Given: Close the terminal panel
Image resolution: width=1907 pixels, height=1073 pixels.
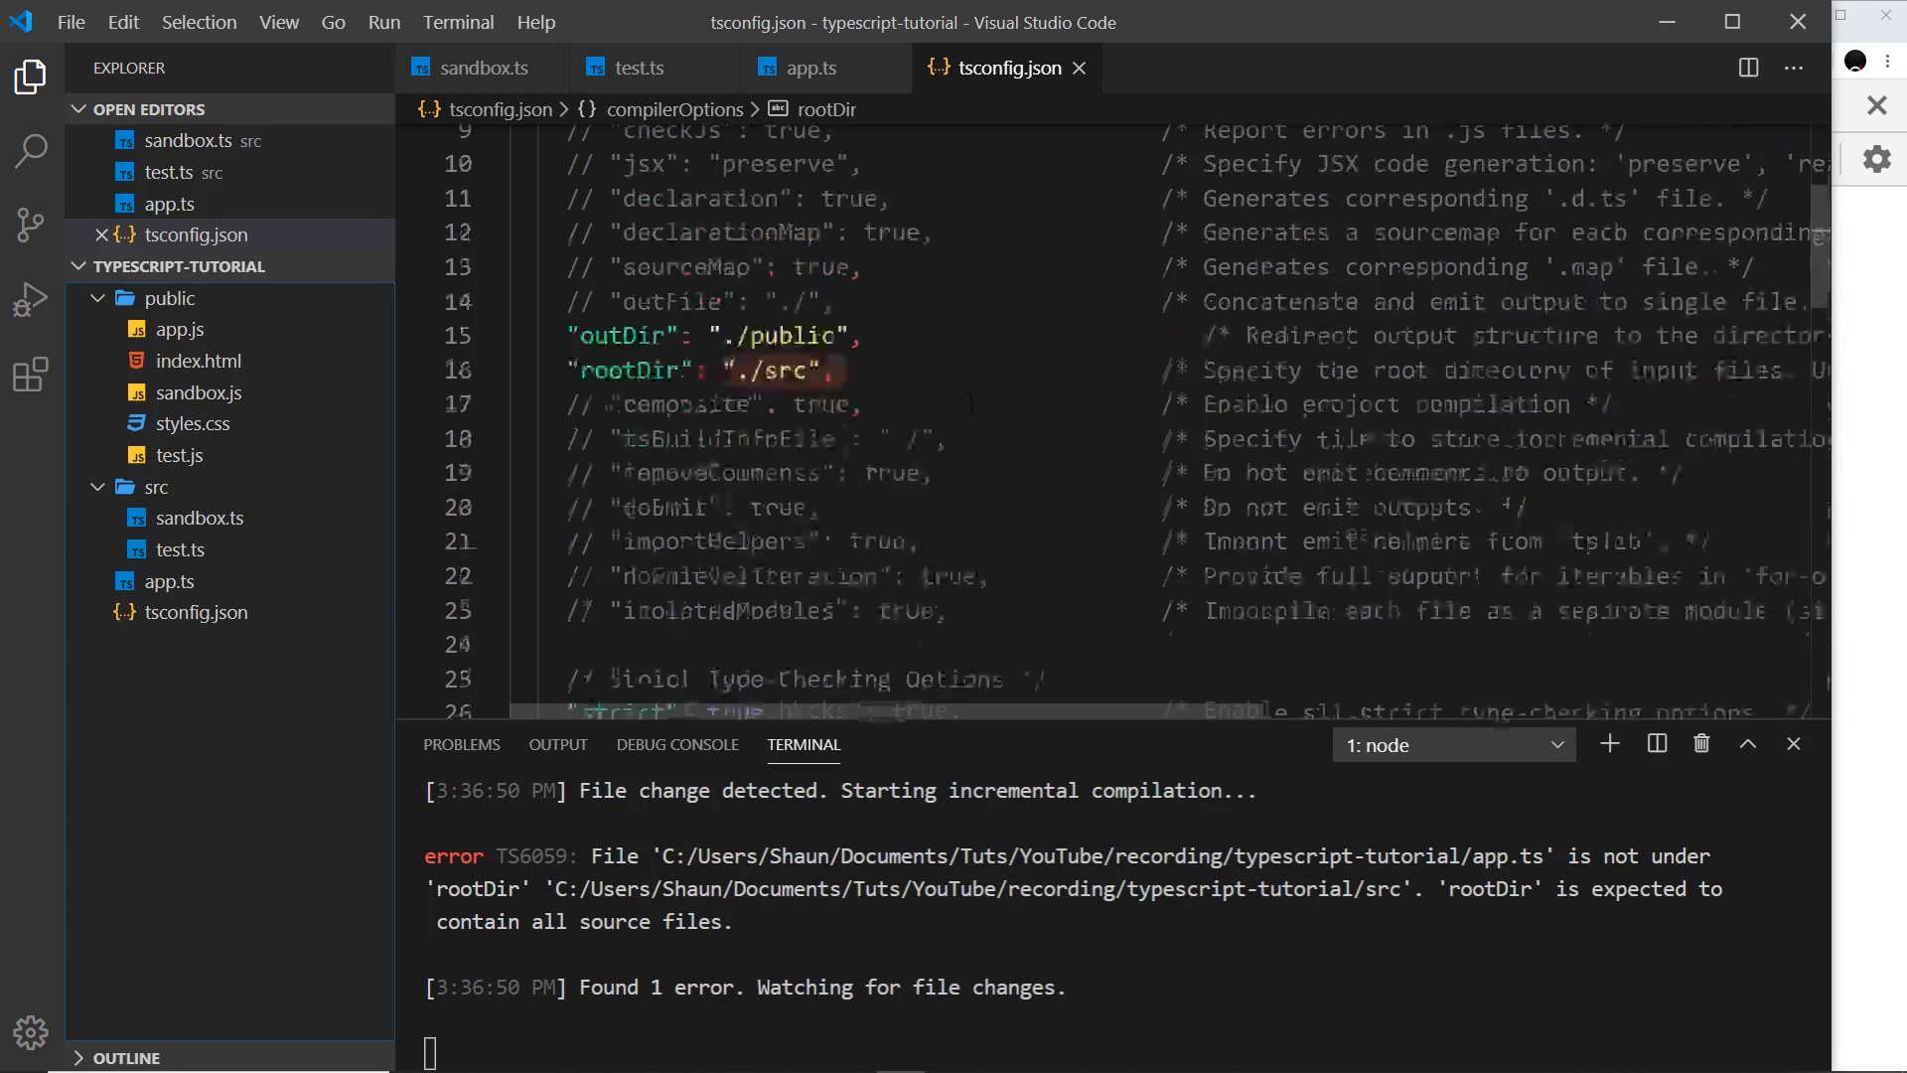Looking at the screenshot, I should coord(1794,744).
